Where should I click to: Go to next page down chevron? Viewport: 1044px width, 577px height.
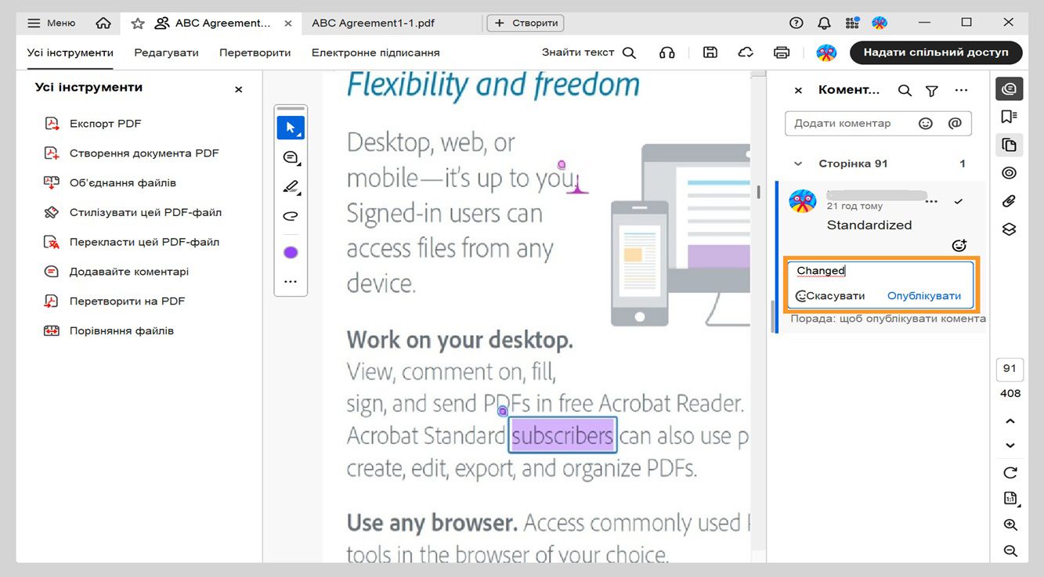click(1010, 445)
